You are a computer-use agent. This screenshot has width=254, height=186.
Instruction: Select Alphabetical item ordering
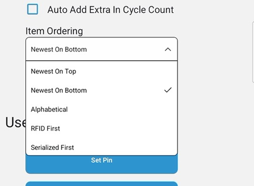(x=49, y=109)
